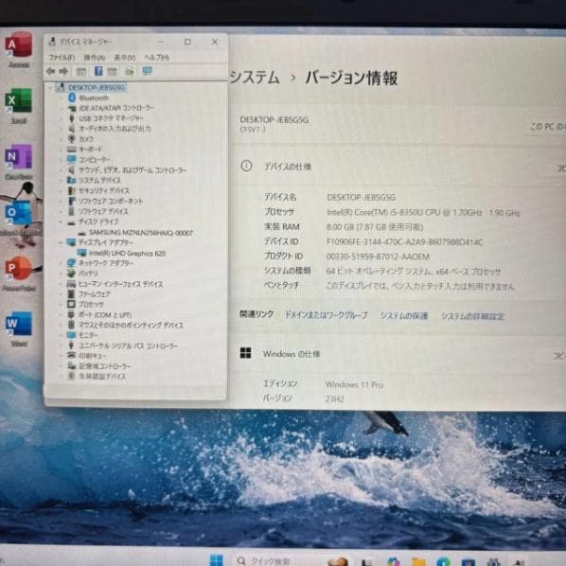Open the ファイル(F) menu
Viewport: 566px width, 566px height.
click(62, 58)
